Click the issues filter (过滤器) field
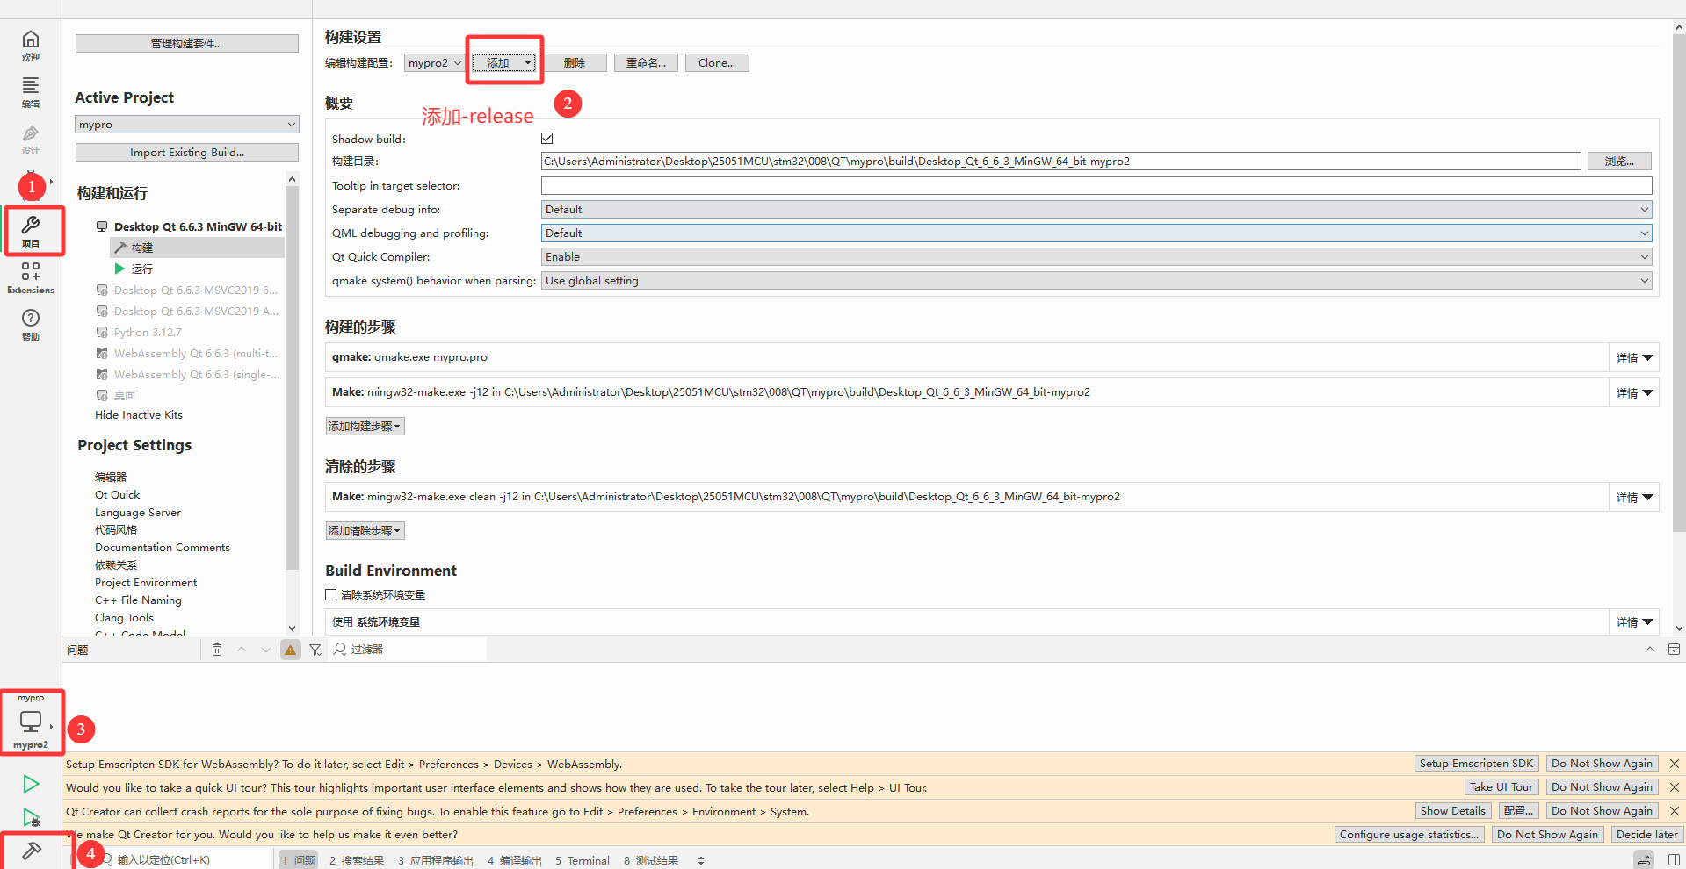This screenshot has height=869, width=1686. [409, 650]
